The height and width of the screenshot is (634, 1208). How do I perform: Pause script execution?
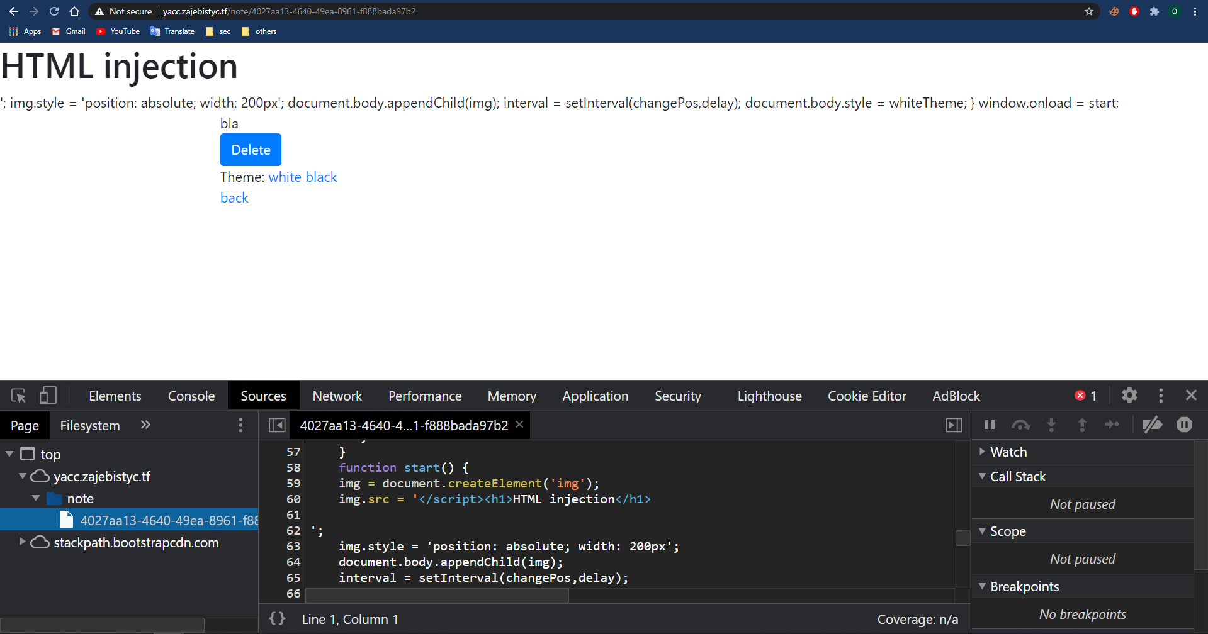pos(990,425)
